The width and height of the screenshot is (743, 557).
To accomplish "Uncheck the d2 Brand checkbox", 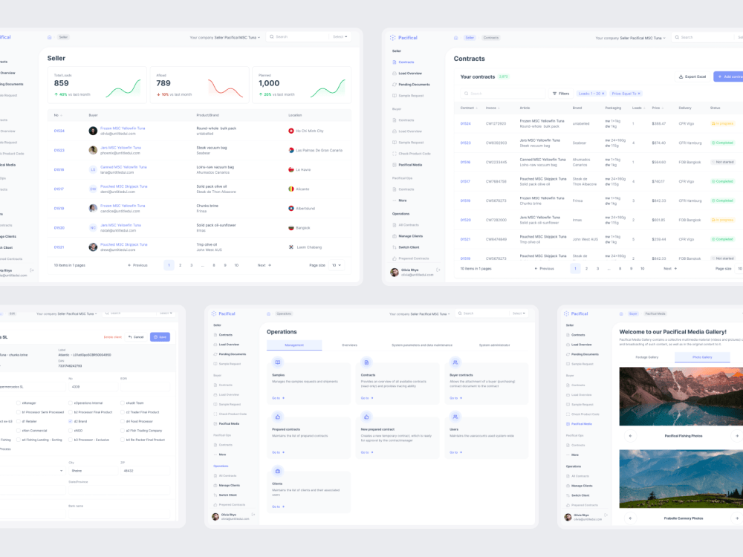I will (x=71, y=421).
